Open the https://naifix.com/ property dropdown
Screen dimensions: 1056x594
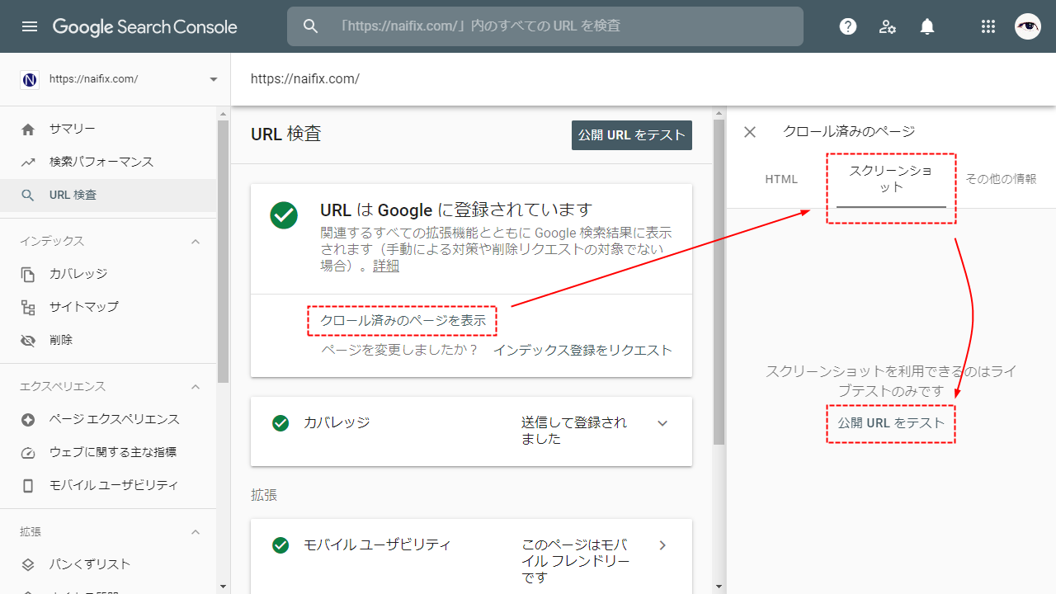click(214, 79)
